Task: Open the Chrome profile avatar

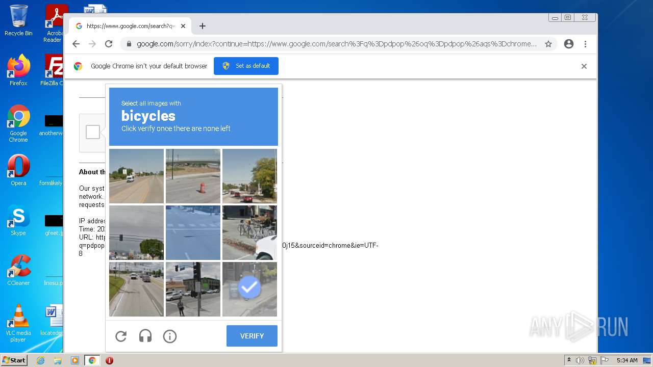Action: (569, 44)
